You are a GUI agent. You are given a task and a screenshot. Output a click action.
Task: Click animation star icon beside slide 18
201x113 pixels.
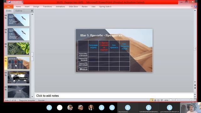tap(6, 18)
